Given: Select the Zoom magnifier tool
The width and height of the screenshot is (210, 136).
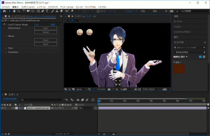Looking at the screenshot, I should (19, 11).
